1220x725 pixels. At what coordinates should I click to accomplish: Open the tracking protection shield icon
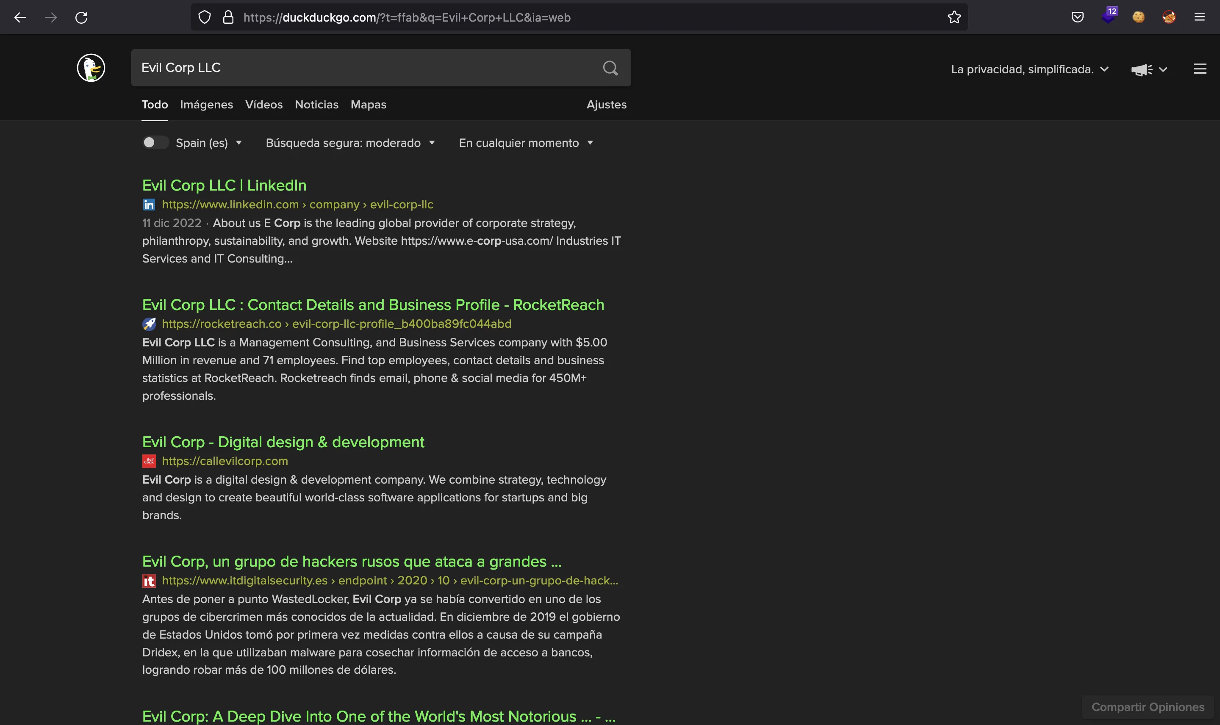pos(204,18)
